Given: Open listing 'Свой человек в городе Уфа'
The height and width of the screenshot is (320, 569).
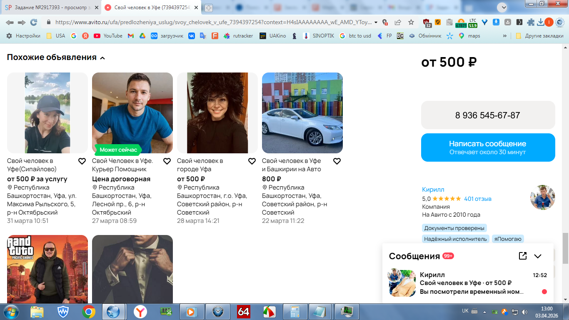Looking at the screenshot, I should 200,165.
